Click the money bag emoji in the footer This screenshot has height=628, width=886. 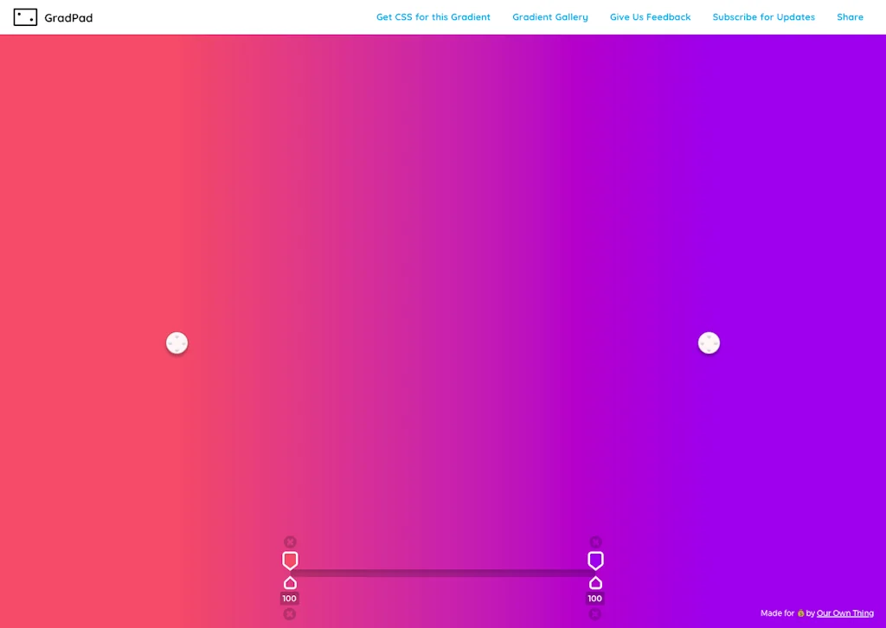point(800,612)
